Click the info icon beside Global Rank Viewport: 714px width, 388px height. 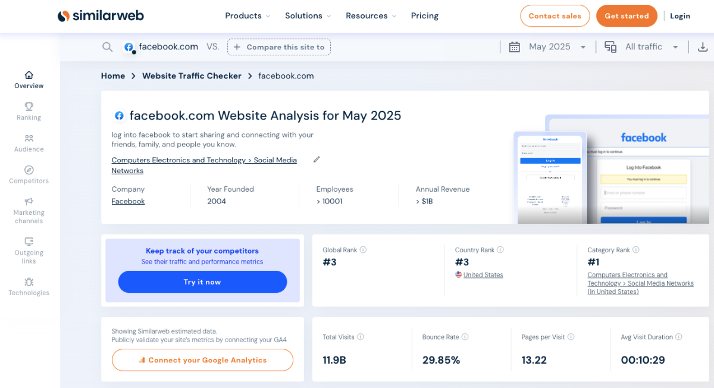tap(363, 250)
